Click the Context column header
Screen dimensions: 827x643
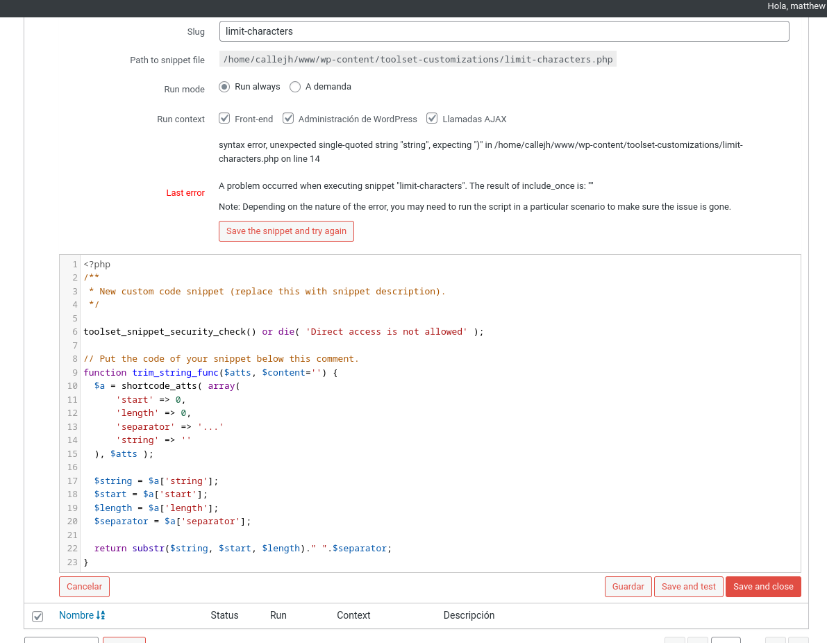point(353,615)
